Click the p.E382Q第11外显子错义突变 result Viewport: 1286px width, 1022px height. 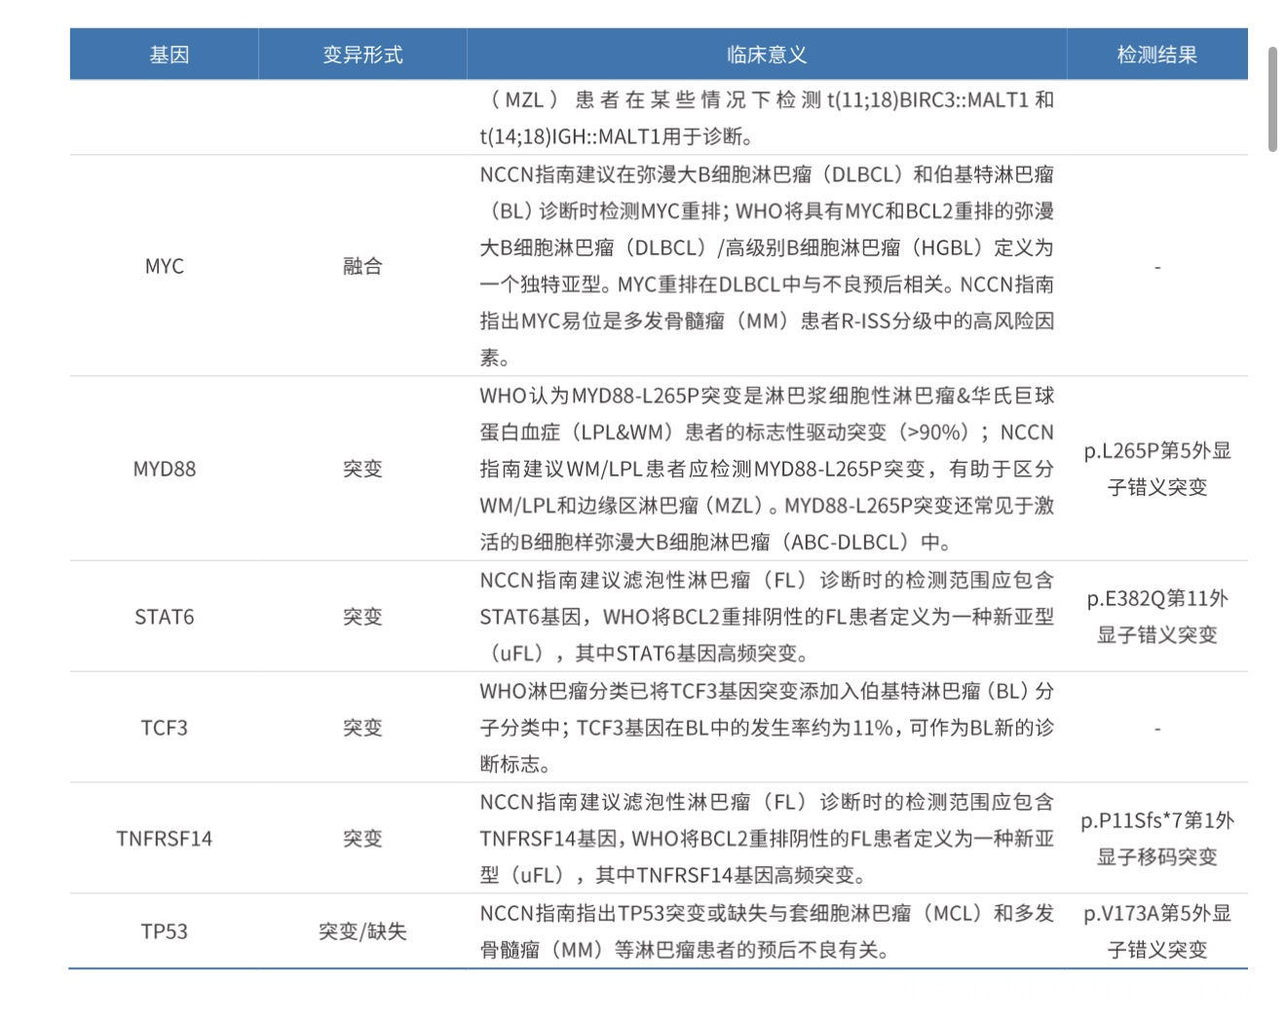(1157, 617)
